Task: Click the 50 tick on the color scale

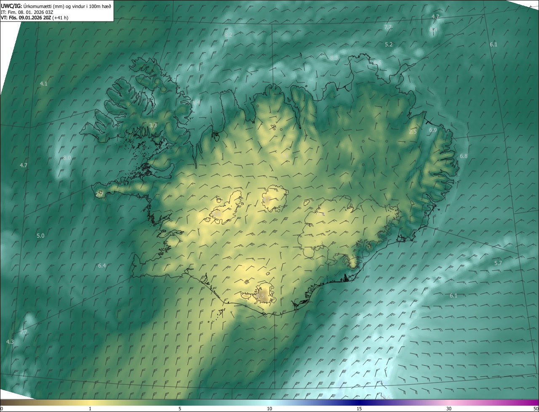Action: pos(536,409)
